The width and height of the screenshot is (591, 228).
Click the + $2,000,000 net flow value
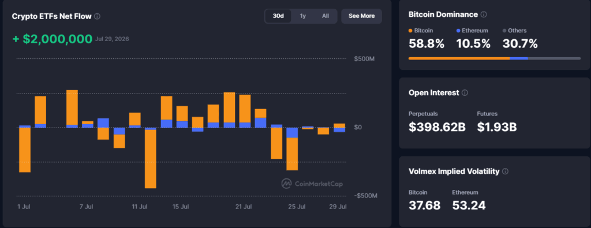pos(53,39)
